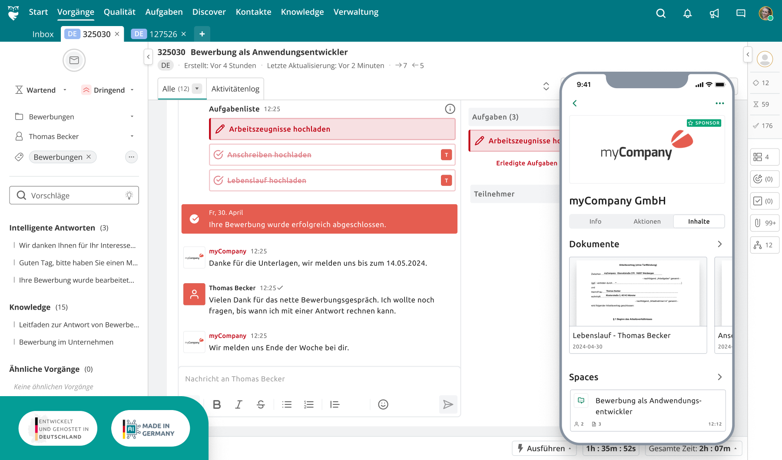The height and width of the screenshot is (460, 782).
Task: Open right sidebar checkbox tasks (0) icon
Action: (x=765, y=201)
